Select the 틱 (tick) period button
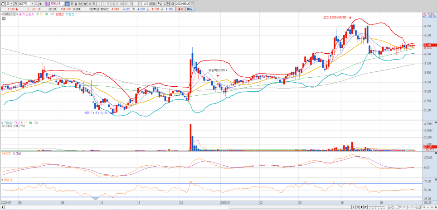 [94, 4]
